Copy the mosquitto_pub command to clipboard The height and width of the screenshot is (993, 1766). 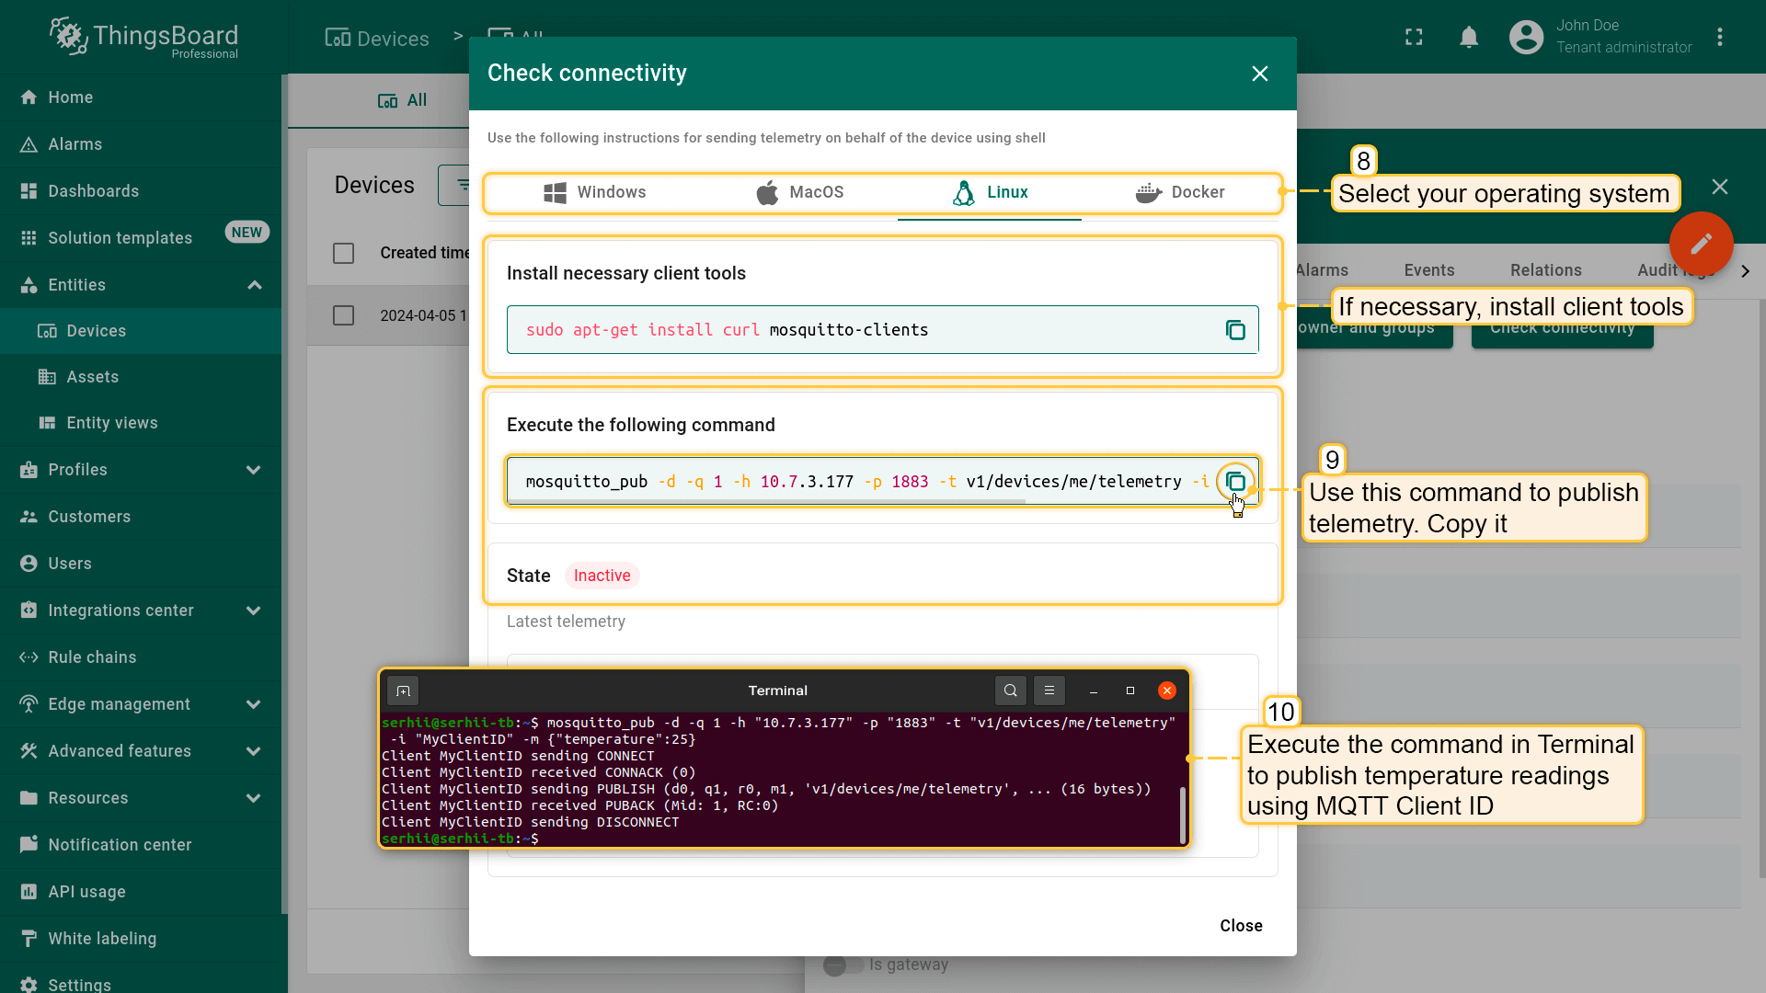click(1235, 482)
